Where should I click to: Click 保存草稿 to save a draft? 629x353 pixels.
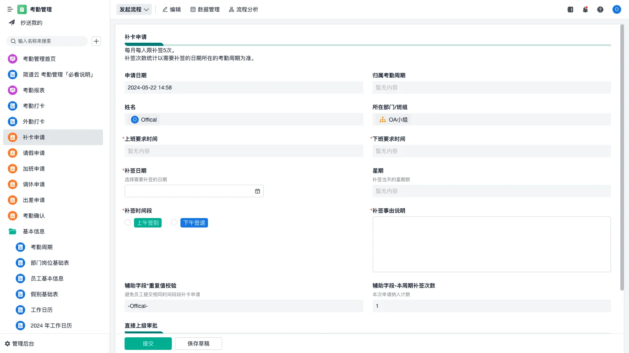coord(198,343)
